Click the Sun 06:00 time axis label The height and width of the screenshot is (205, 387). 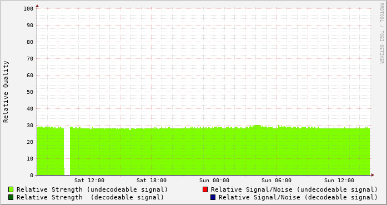click(277, 181)
